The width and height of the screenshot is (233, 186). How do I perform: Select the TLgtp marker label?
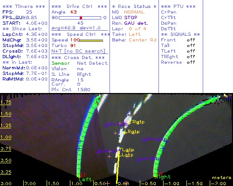click(x=127, y=150)
